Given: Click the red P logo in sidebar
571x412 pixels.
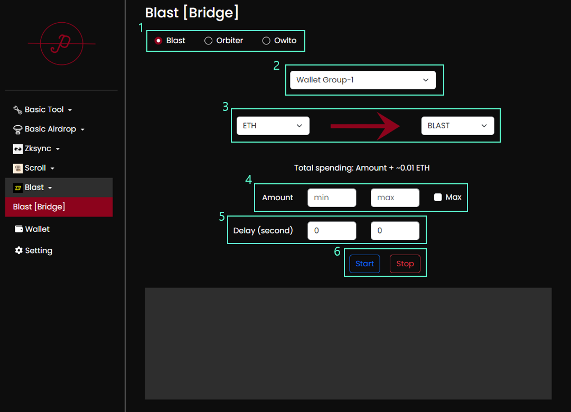Looking at the screenshot, I should pyautogui.click(x=61, y=44).
